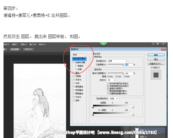Image resolution: width=173 pixels, height=138 pixels.
Task: Minimize the Photoshop window
Action: 153,44
